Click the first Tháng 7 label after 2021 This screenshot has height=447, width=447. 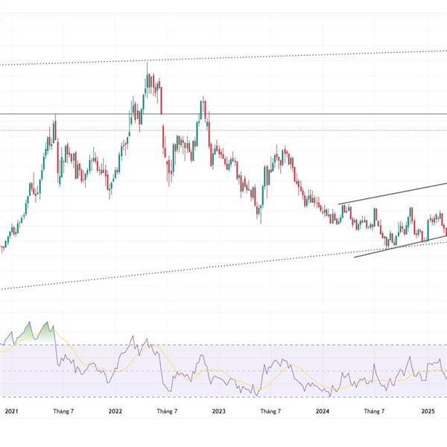pos(63,411)
